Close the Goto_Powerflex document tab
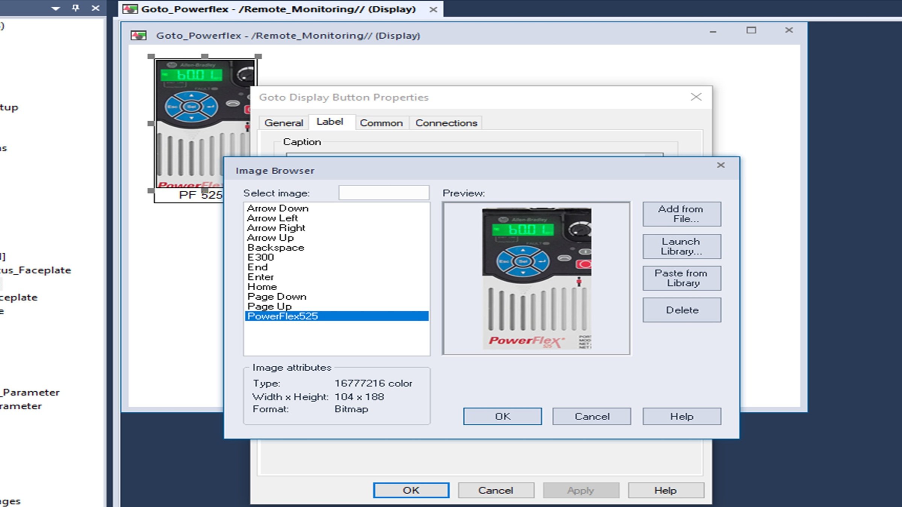The image size is (902, 507). [433, 9]
